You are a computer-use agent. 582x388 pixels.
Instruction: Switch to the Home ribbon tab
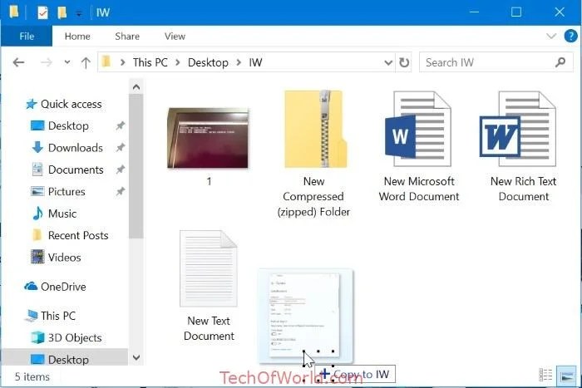point(77,37)
